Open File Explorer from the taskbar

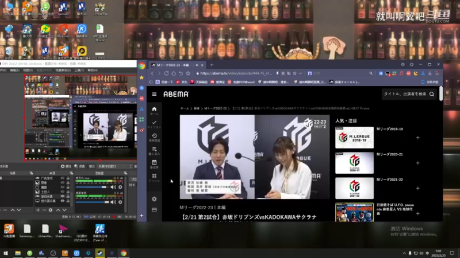pos(18,253)
